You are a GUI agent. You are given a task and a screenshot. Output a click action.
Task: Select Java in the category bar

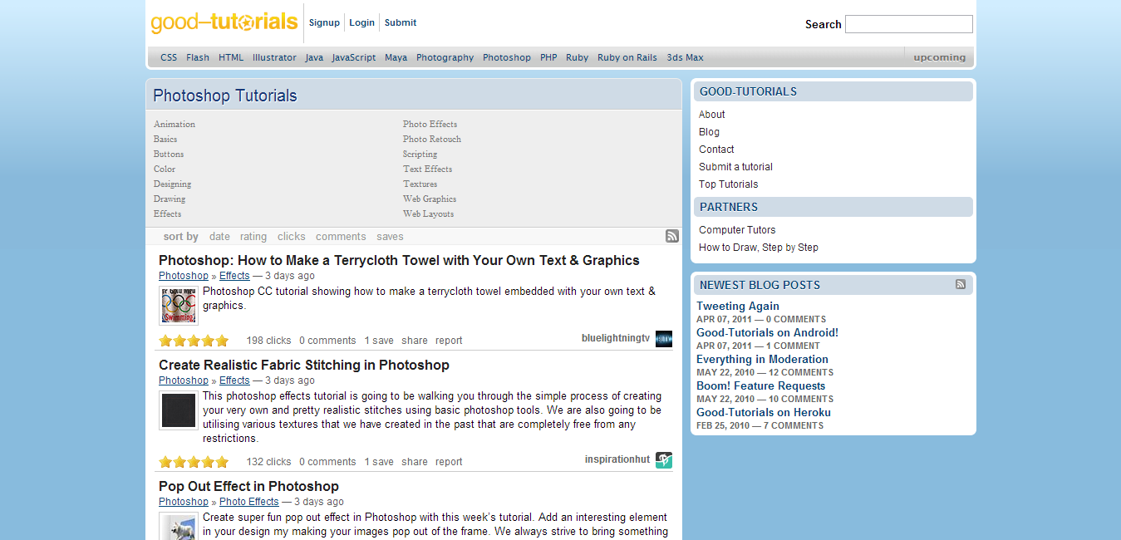(x=314, y=57)
